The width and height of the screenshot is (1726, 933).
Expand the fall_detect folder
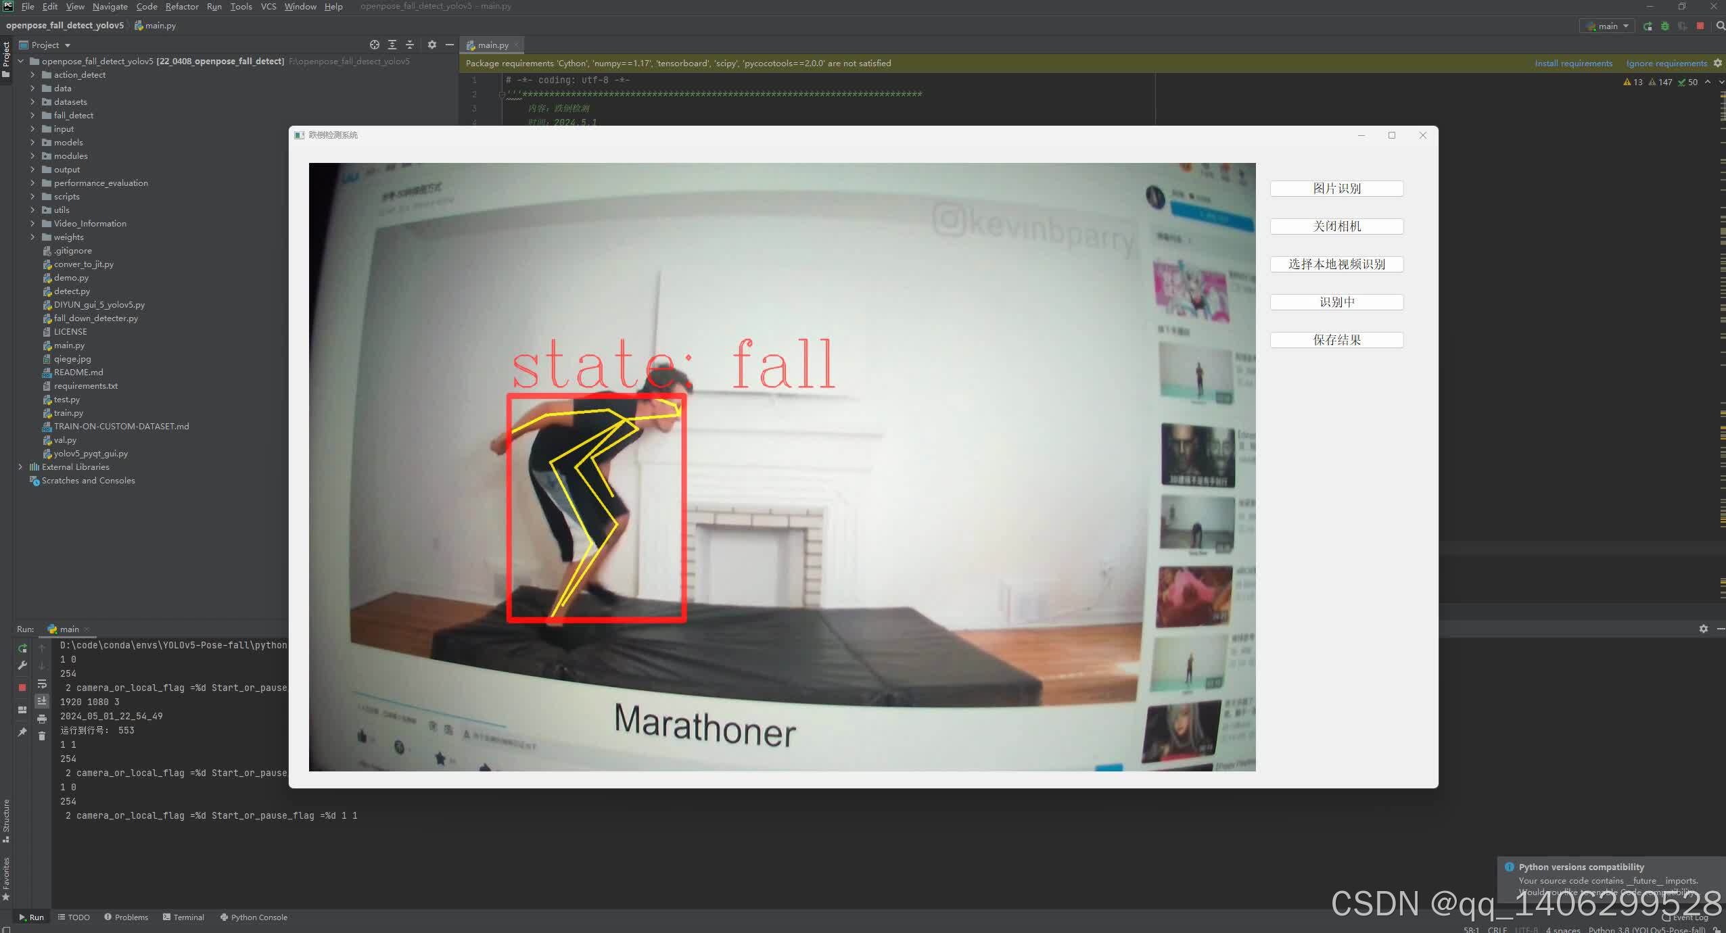[x=32, y=115]
